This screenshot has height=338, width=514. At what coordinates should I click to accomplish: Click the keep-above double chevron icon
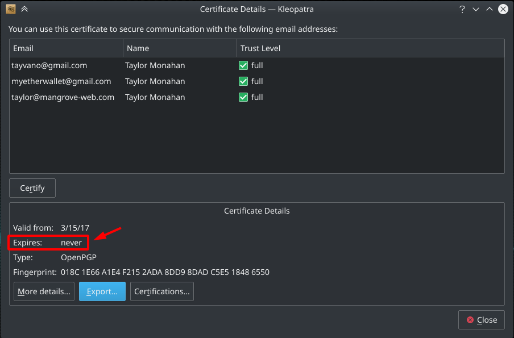point(24,9)
